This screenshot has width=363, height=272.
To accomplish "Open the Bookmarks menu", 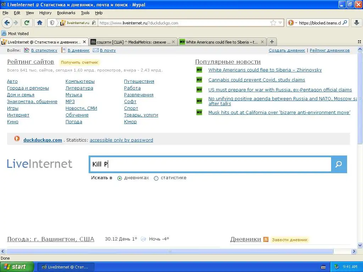I will pyautogui.click(x=66, y=13).
